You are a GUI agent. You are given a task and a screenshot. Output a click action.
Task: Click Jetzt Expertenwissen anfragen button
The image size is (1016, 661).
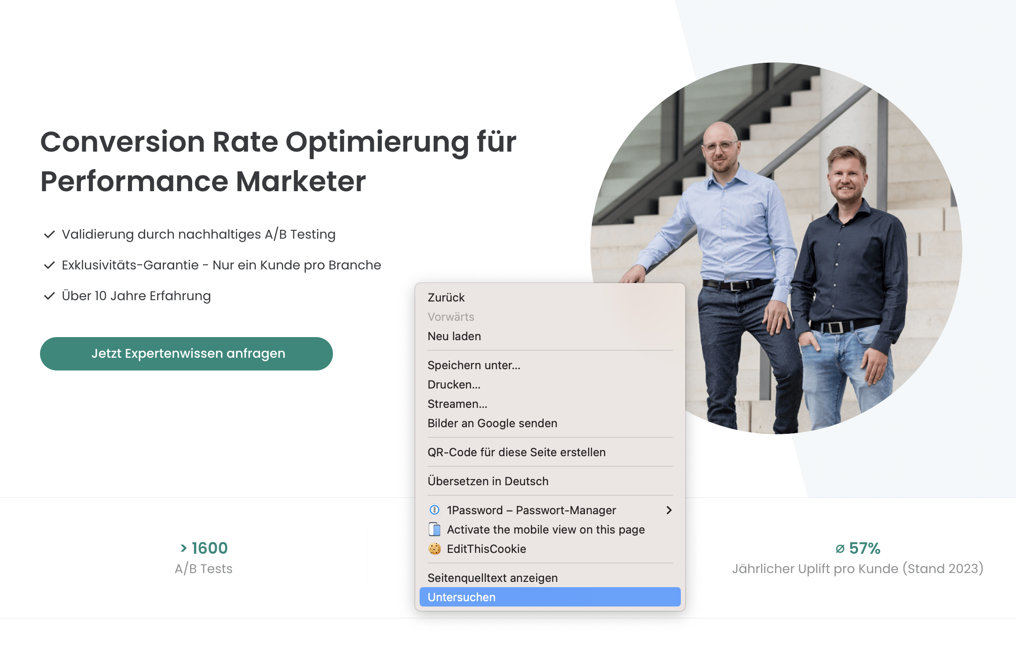(x=186, y=354)
